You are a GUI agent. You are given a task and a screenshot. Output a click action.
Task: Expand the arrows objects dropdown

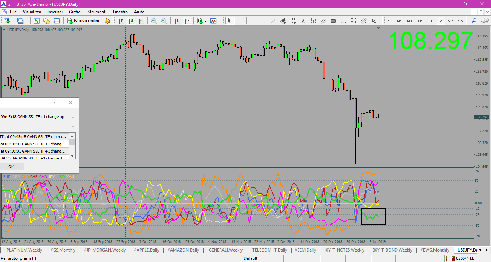pos(378,21)
